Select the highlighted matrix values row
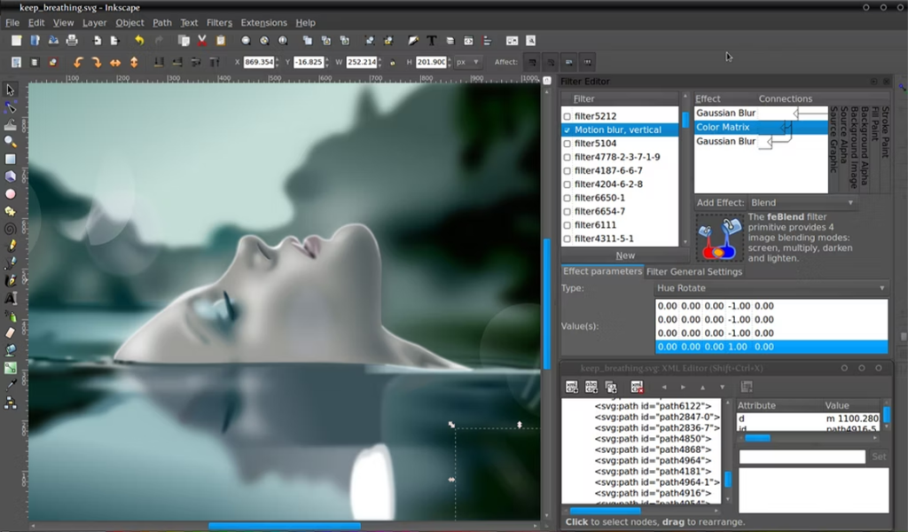Screen dimensions: 908x532 (x=771, y=347)
